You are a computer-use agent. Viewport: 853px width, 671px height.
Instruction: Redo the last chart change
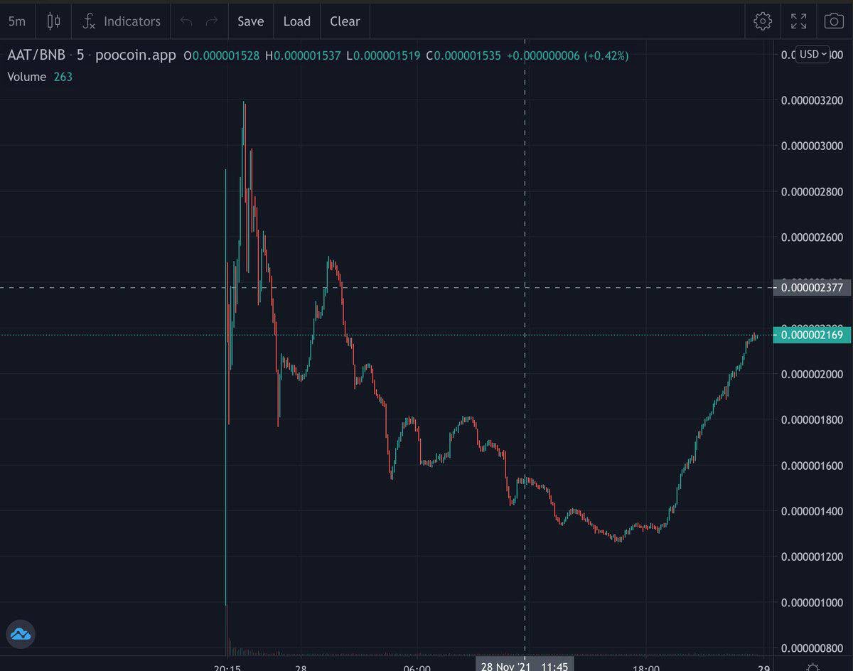211,21
